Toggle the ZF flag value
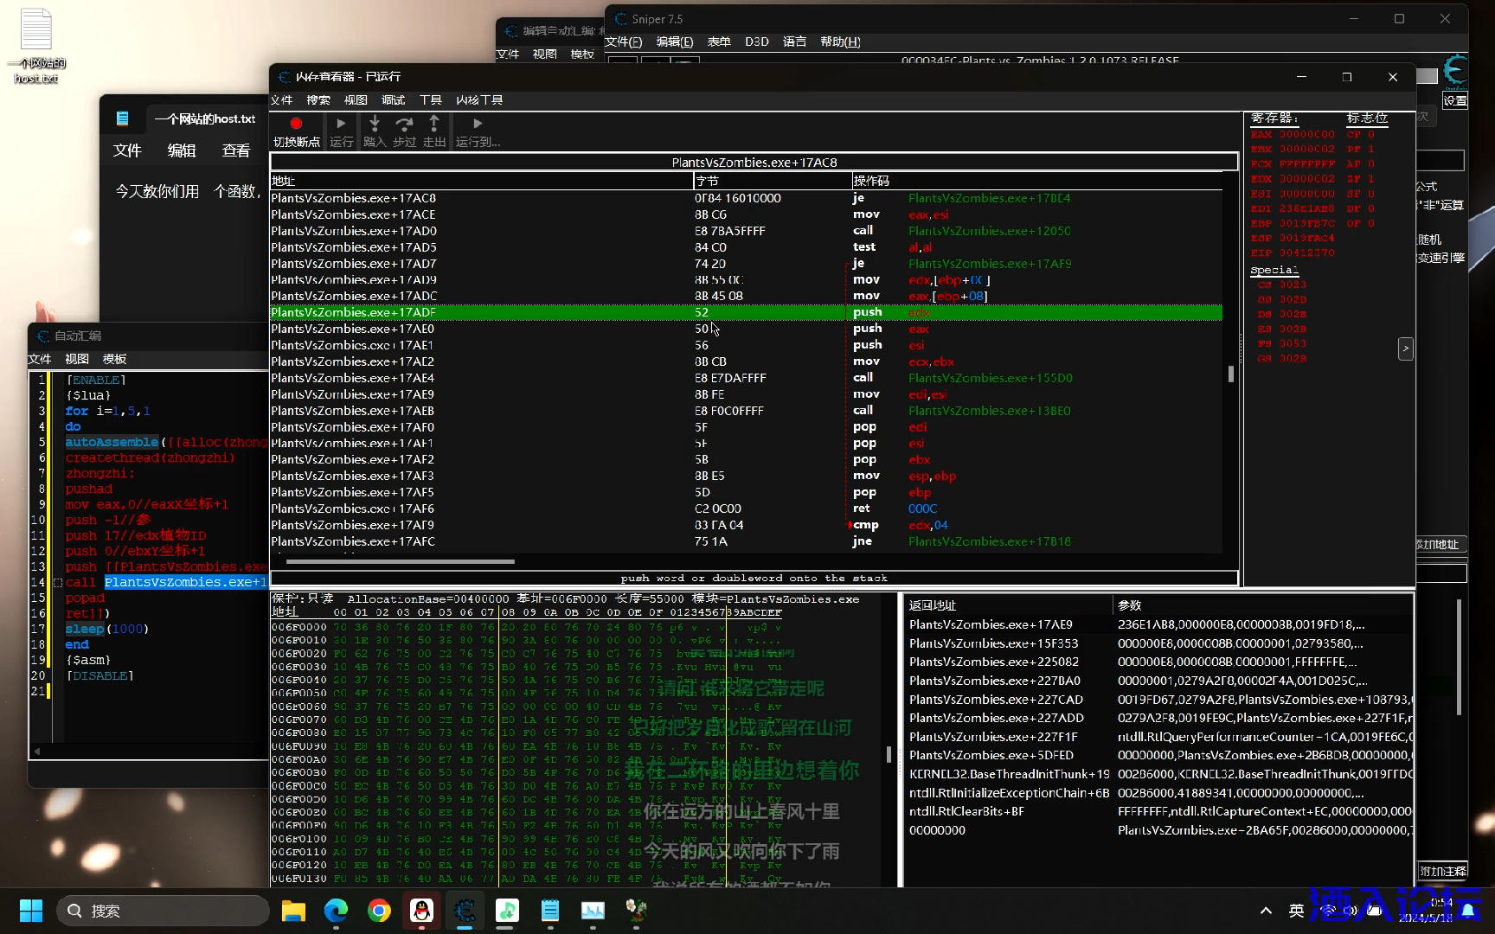This screenshot has width=1495, height=934. 1371,179
